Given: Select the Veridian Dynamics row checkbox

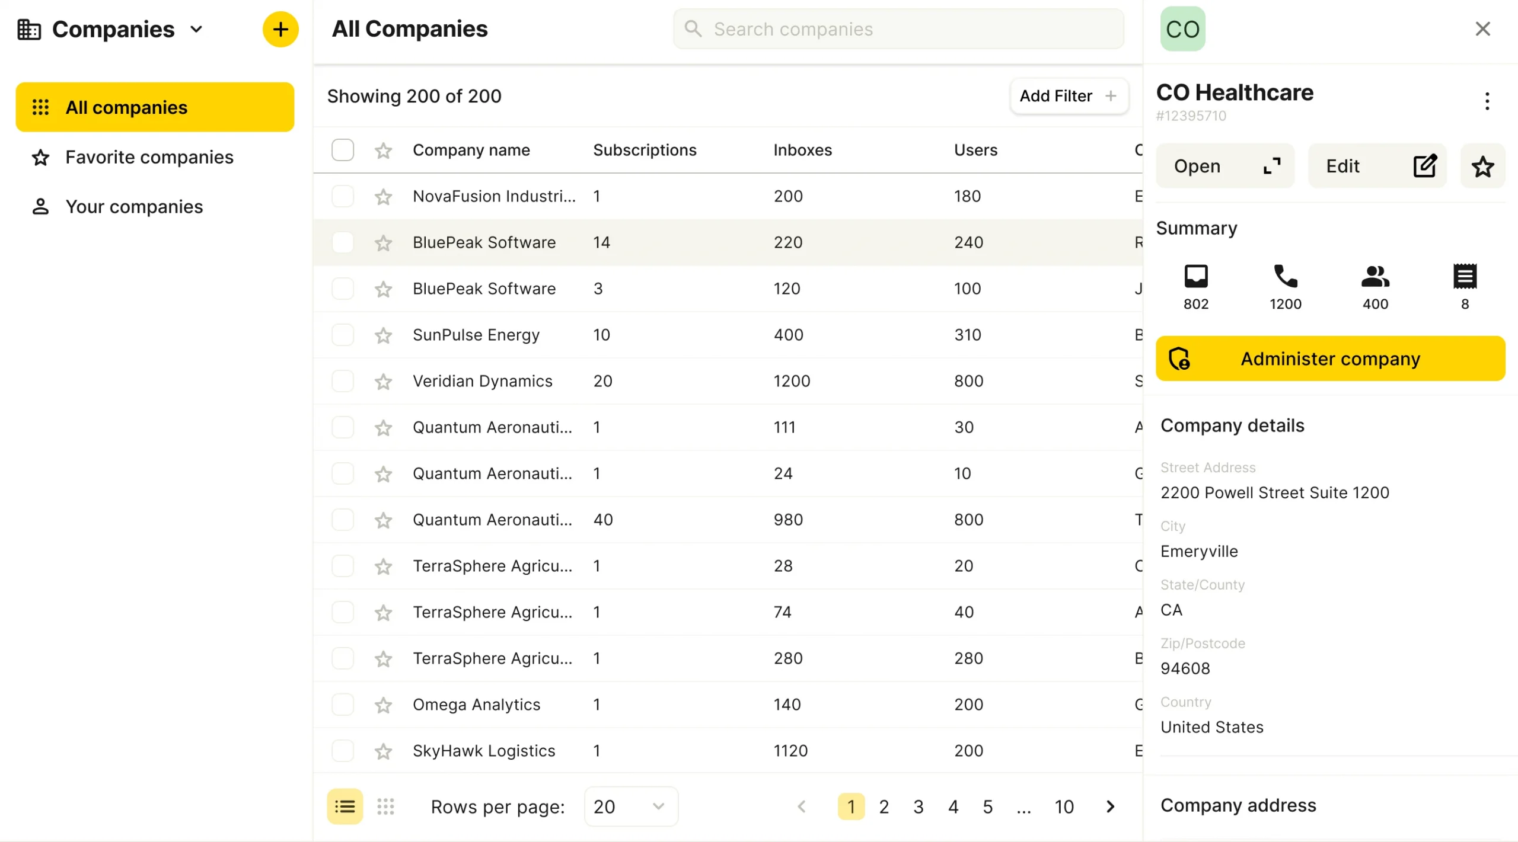Looking at the screenshot, I should (343, 381).
